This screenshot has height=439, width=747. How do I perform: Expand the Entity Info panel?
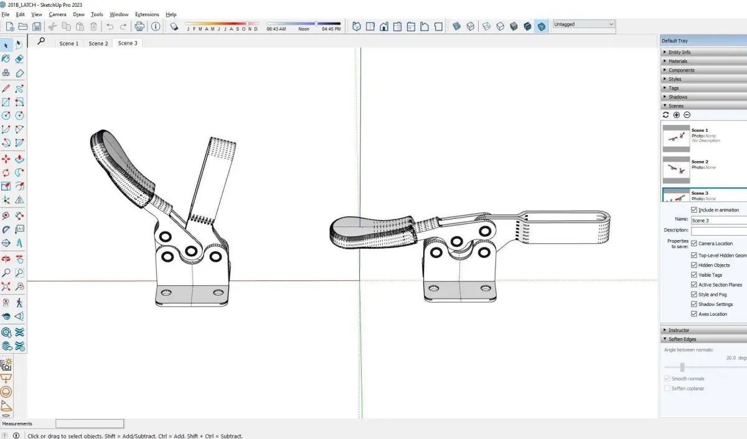click(x=703, y=52)
